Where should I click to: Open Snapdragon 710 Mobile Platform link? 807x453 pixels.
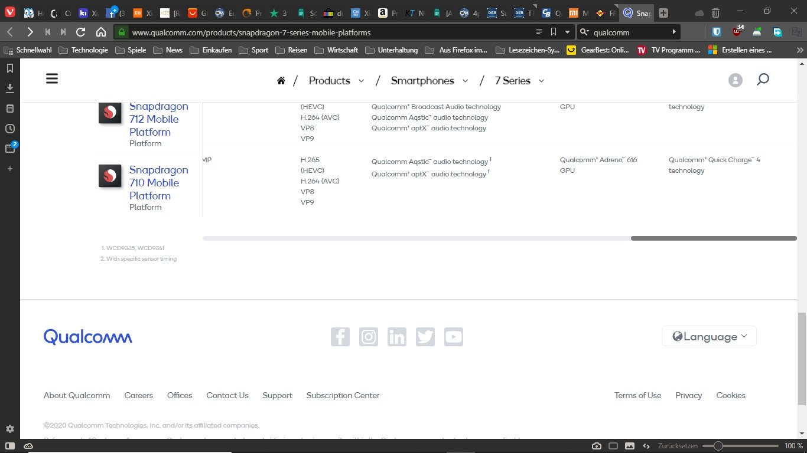point(159,183)
